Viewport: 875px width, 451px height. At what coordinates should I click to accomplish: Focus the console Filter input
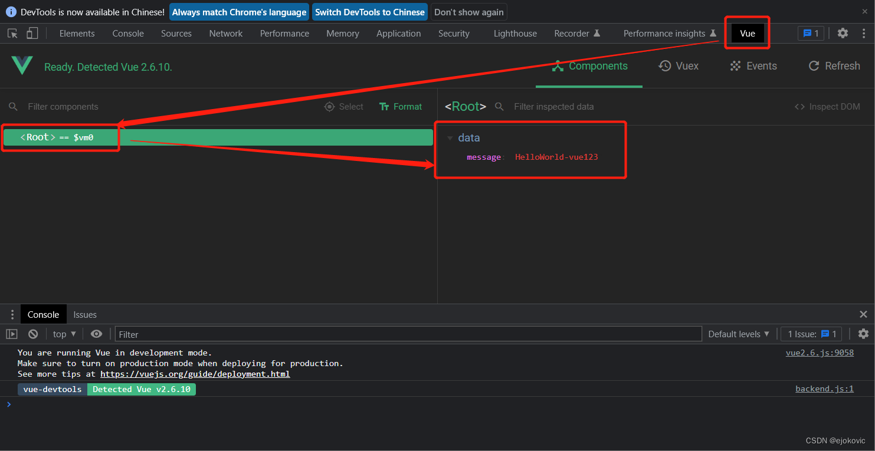(x=408, y=334)
